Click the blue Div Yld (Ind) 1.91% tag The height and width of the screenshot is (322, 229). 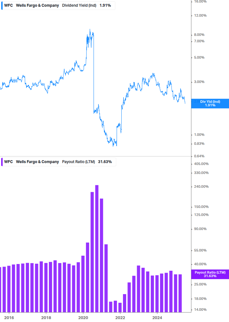(x=210, y=103)
